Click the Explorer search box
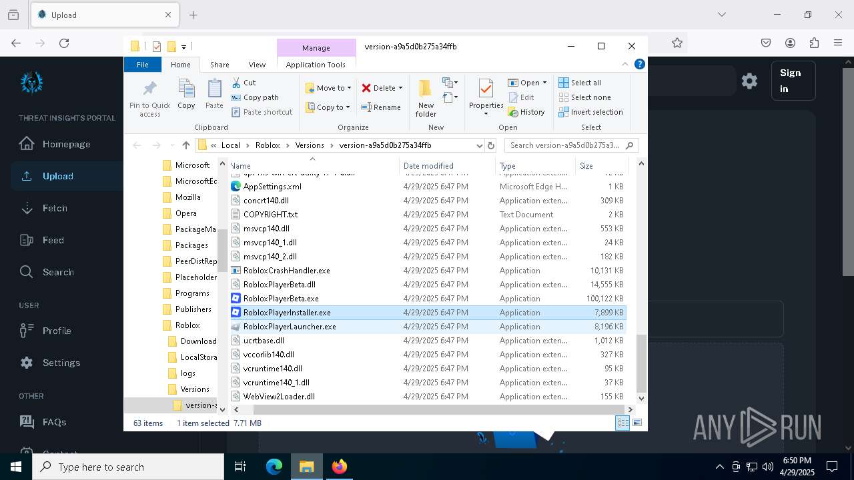Image resolution: width=854 pixels, height=480 pixels. pyautogui.click(x=572, y=145)
